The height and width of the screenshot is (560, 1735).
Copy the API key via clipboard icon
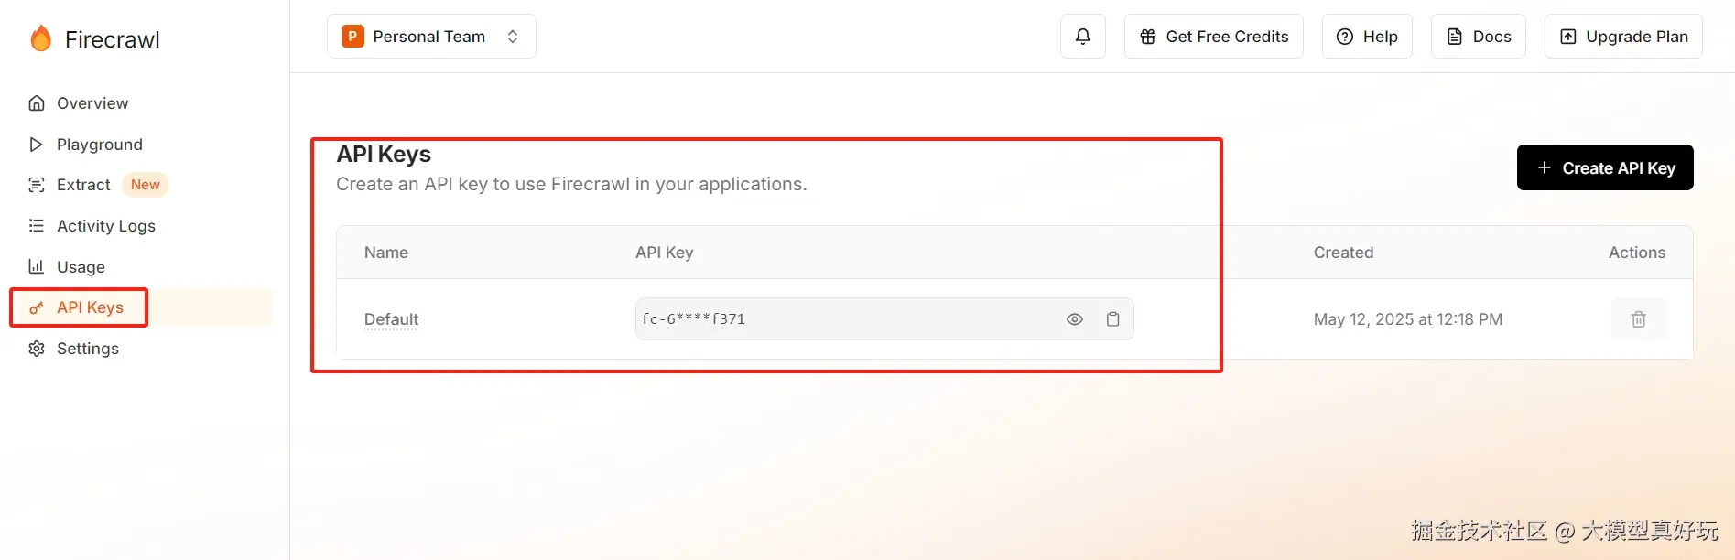(1113, 319)
